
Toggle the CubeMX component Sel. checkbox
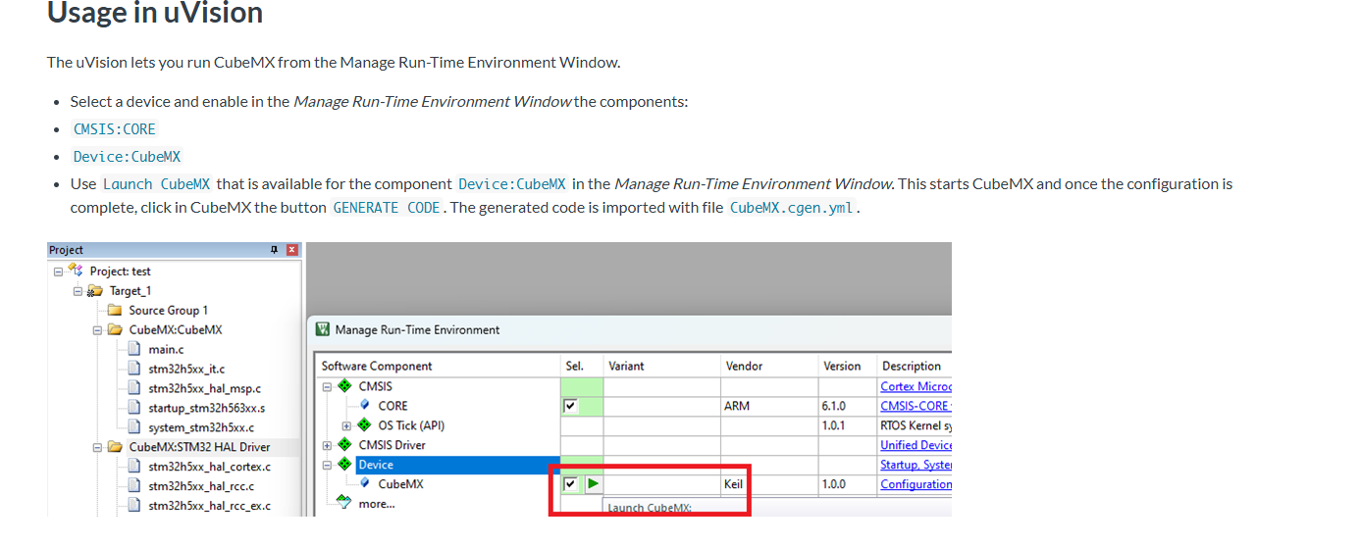coord(570,484)
